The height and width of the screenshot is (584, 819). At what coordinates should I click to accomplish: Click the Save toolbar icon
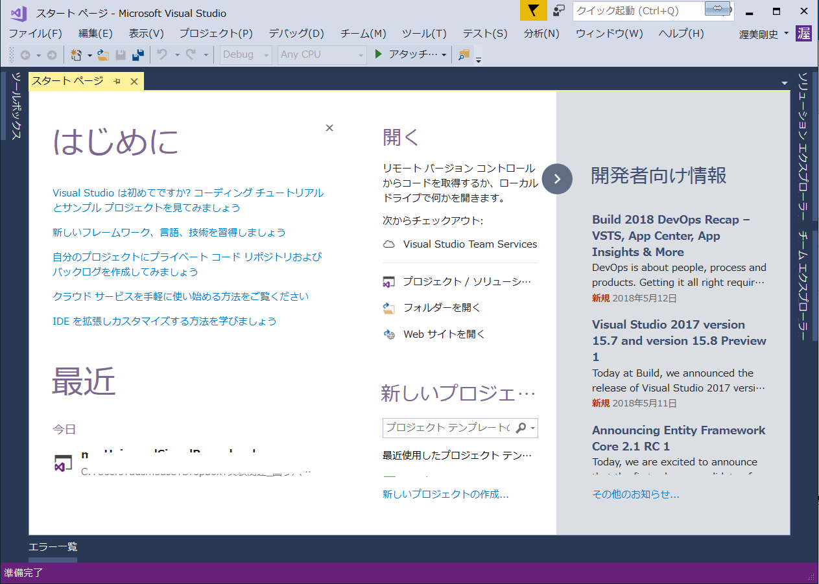121,55
